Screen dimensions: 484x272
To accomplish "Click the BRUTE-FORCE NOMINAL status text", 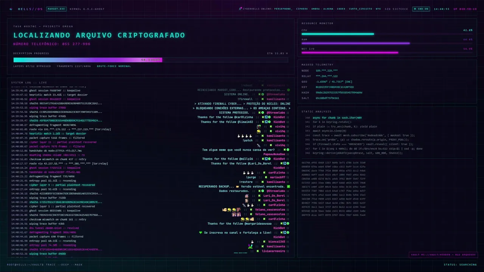I will coord(114,66).
